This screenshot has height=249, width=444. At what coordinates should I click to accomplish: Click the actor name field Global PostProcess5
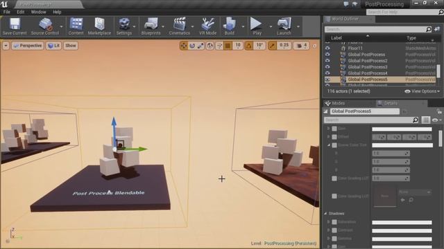point(365,111)
